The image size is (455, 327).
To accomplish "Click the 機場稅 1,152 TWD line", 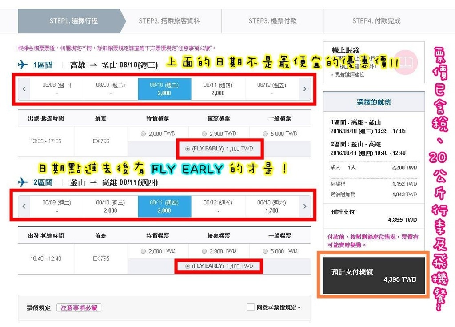I will click(x=374, y=184).
